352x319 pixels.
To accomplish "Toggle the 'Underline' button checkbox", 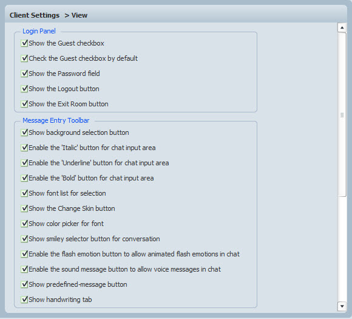I will click(24, 163).
